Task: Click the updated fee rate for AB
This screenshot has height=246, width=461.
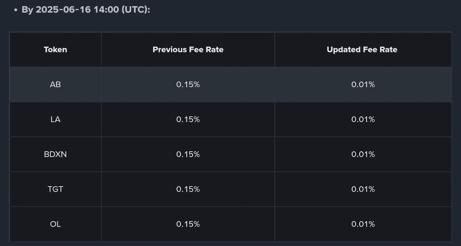Action: 363,85
